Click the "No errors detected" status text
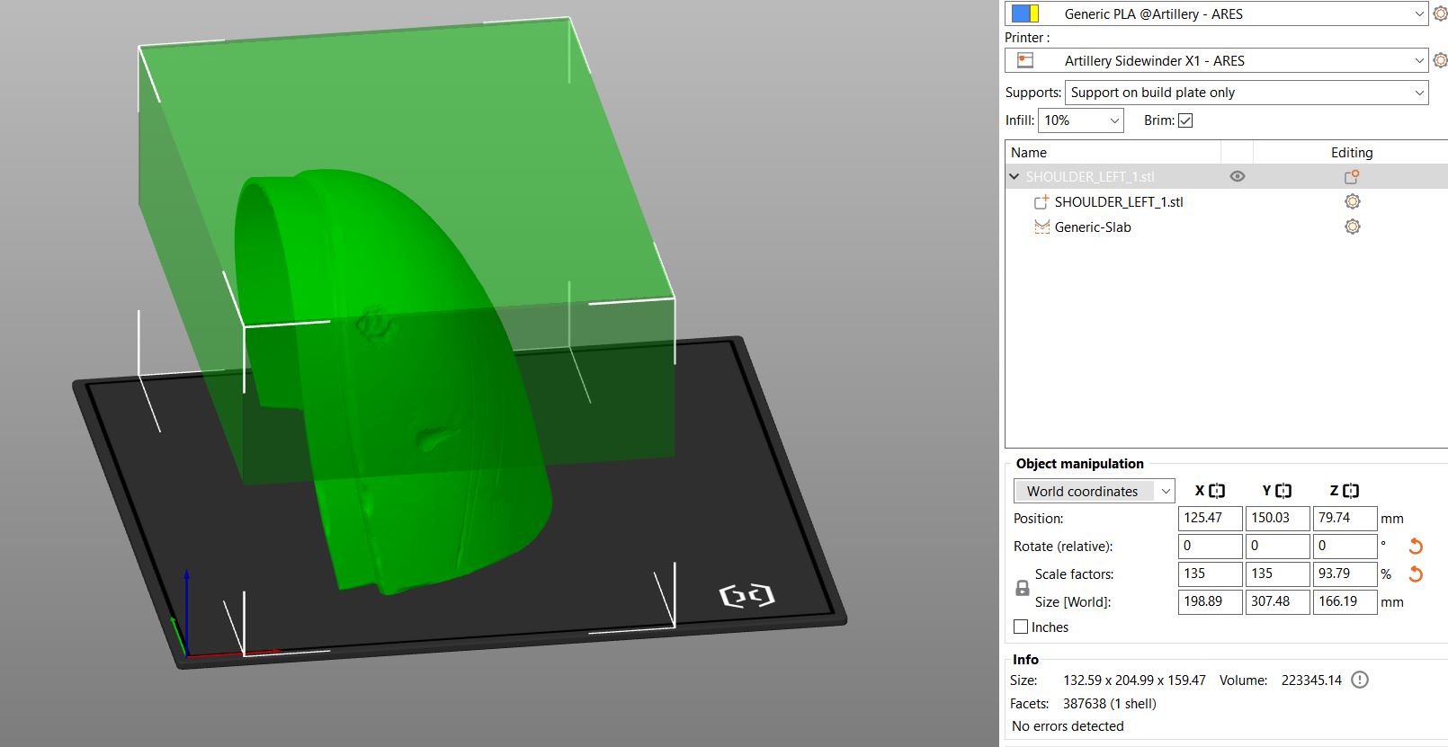The width and height of the screenshot is (1448, 747). click(x=1068, y=726)
